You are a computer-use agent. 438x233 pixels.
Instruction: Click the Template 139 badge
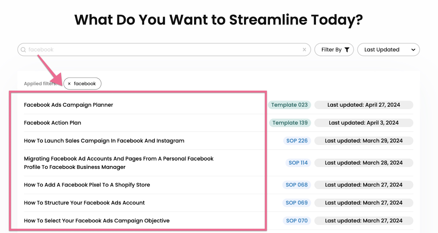(x=290, y=123)
